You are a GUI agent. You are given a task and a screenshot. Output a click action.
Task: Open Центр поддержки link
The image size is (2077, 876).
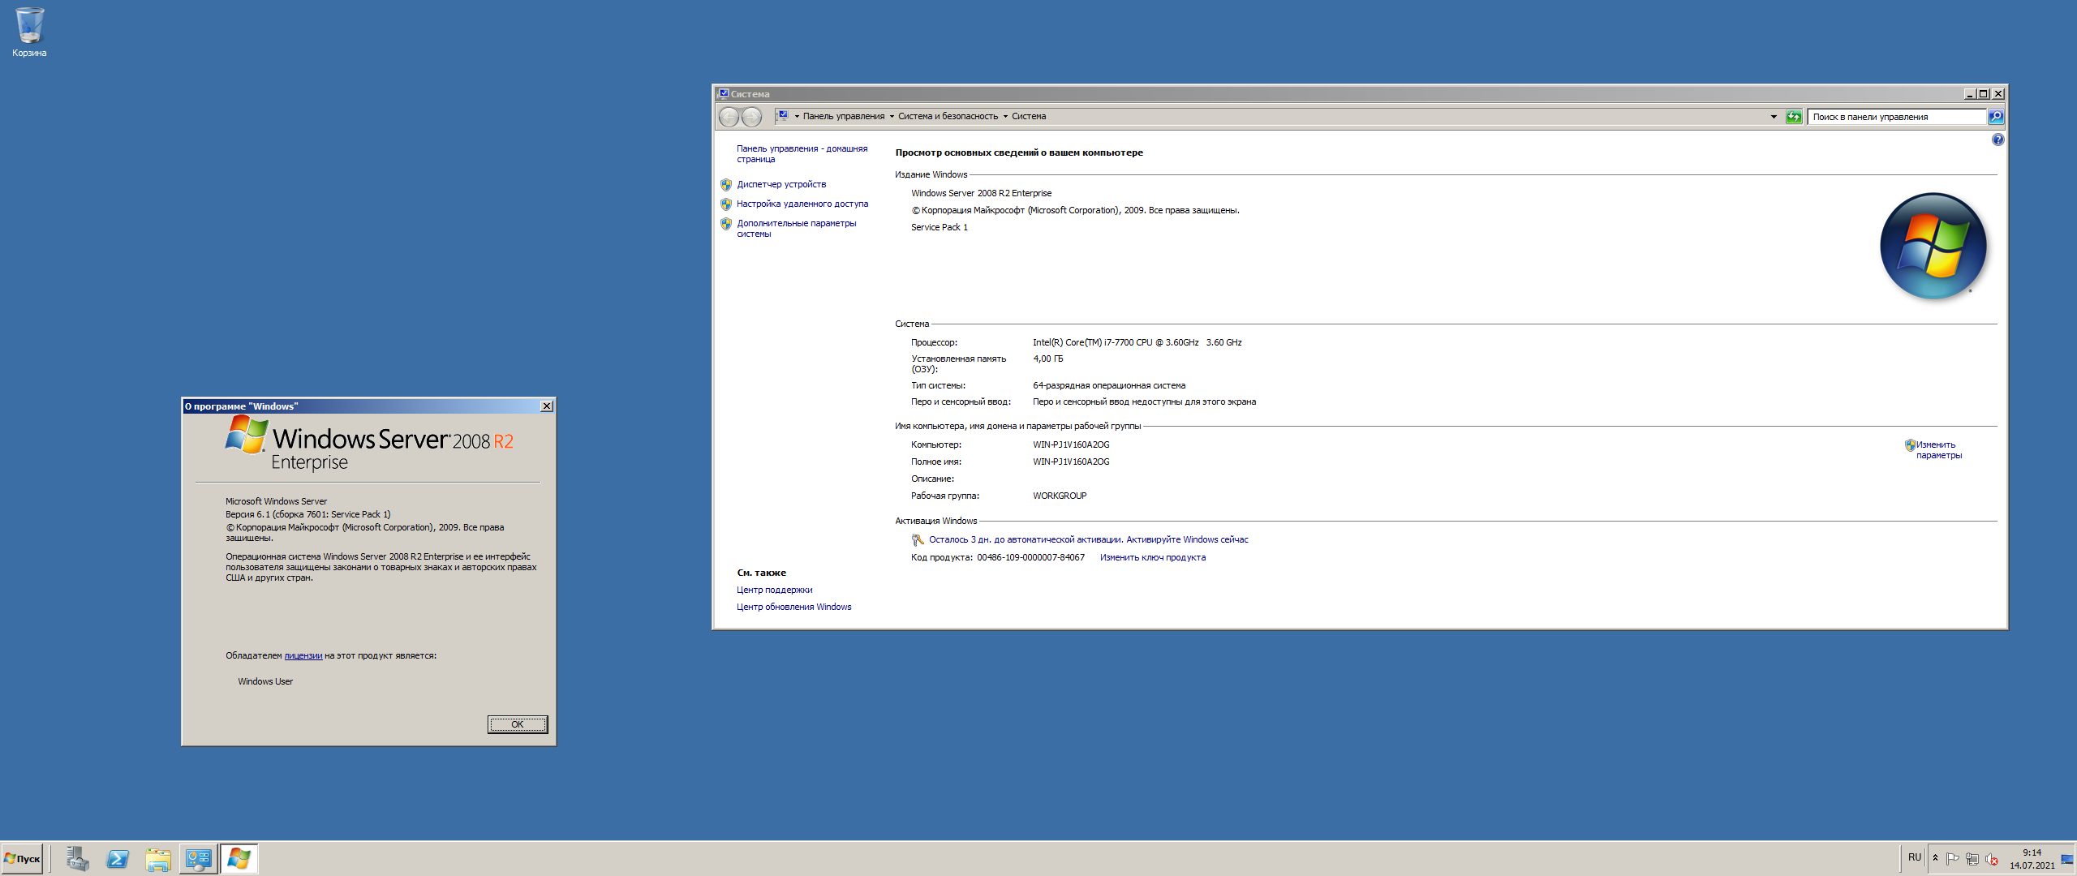click(774, 590)
